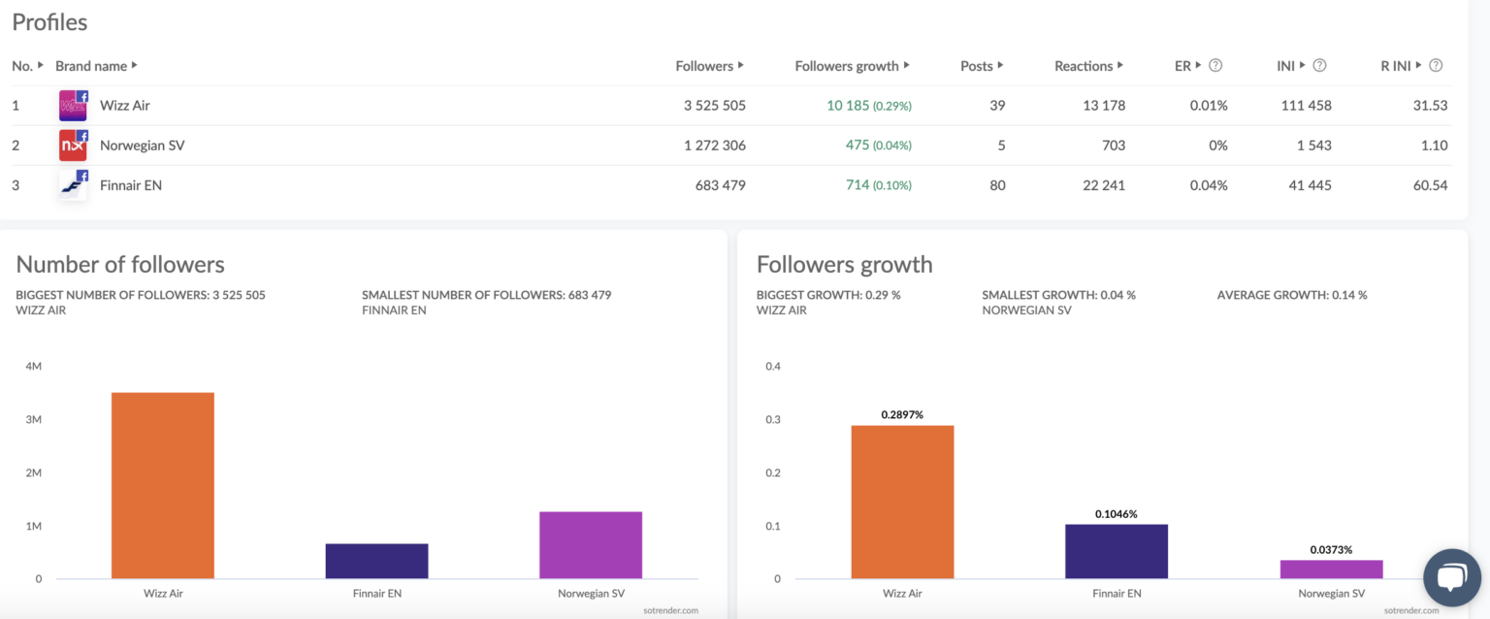1490x619 pixels.
Task: Sort table by Brand name column
Action: pos(96,66)
